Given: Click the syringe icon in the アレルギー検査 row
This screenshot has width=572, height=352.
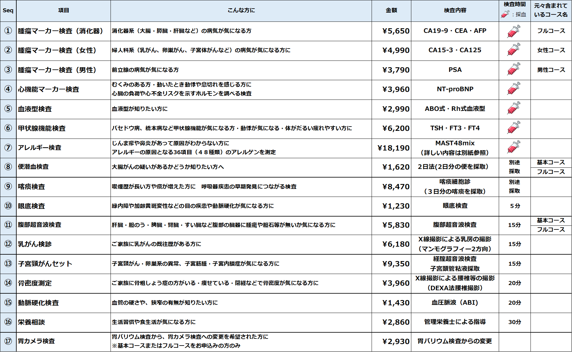Looking at the screenshot, I should (514, 147).
